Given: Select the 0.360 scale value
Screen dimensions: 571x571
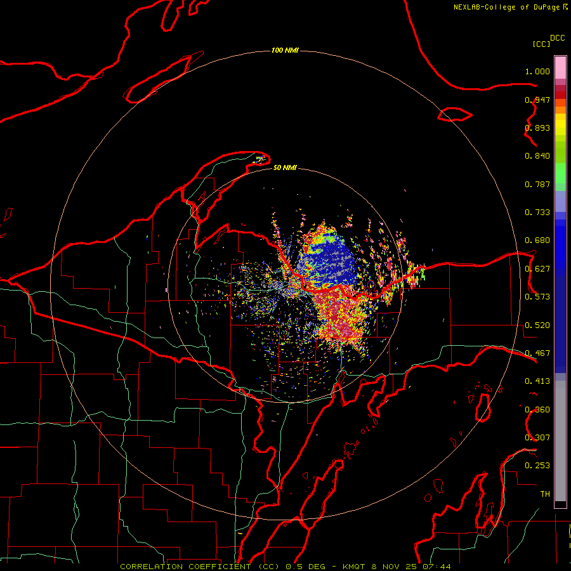Looking at the screenshot, I should coord(537,410).
